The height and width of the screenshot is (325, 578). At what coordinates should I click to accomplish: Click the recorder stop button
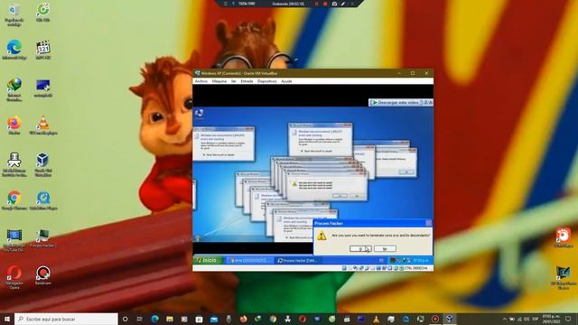pyautogui.click(x=325, y=4)
